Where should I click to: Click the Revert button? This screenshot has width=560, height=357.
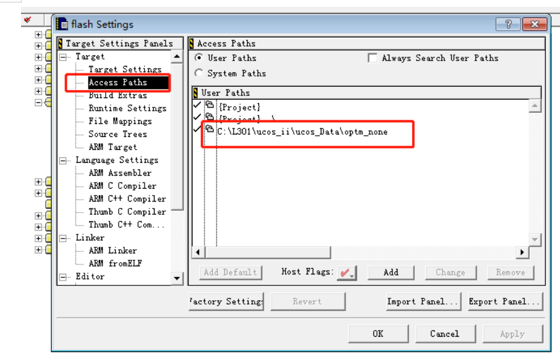click(308, 302)
